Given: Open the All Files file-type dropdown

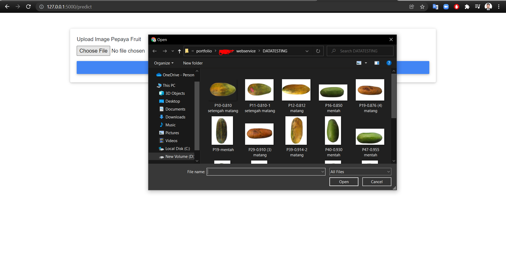Looking at the screenshot, I should 360,172.
